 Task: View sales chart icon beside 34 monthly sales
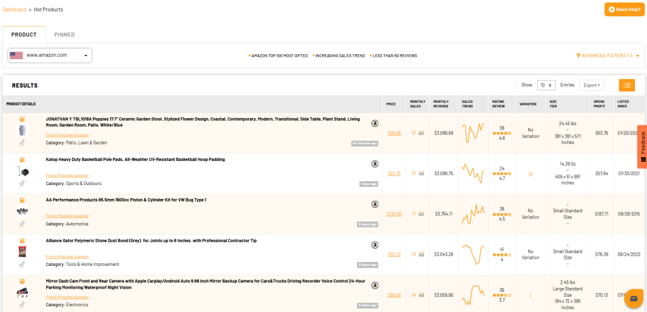[x=421, y=295]
